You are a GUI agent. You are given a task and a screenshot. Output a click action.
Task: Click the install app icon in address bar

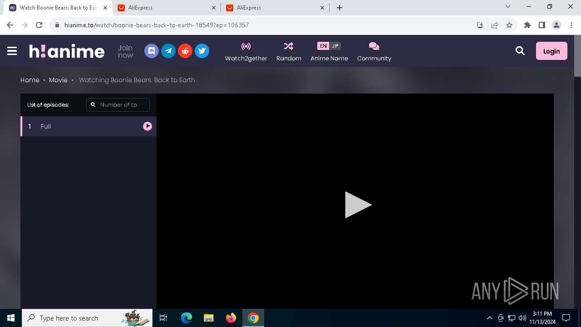click(480, 25)
